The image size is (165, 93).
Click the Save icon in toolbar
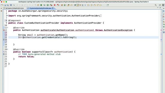click(x=5, y=5)
